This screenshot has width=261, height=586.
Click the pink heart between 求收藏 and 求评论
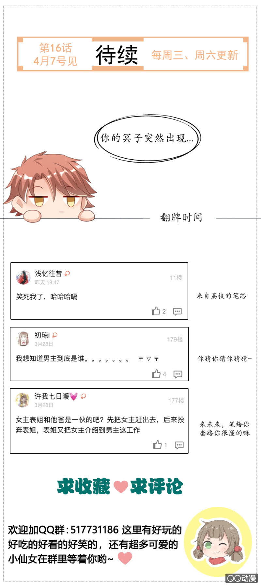[x=120, y=486]
